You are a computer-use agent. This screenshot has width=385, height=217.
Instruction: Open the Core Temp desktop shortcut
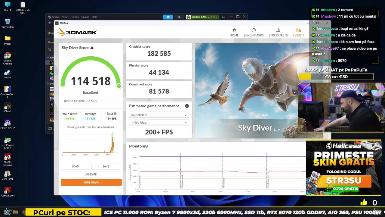pyautogui.click(x=8, y=175)
